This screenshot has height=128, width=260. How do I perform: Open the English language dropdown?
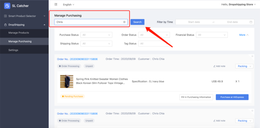[68, 5]
